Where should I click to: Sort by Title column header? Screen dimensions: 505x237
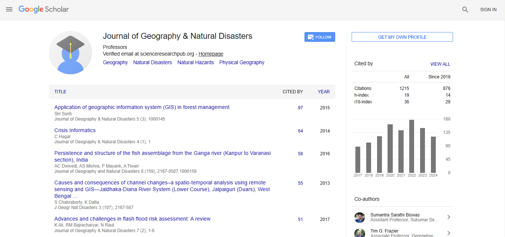coord(60,92)
